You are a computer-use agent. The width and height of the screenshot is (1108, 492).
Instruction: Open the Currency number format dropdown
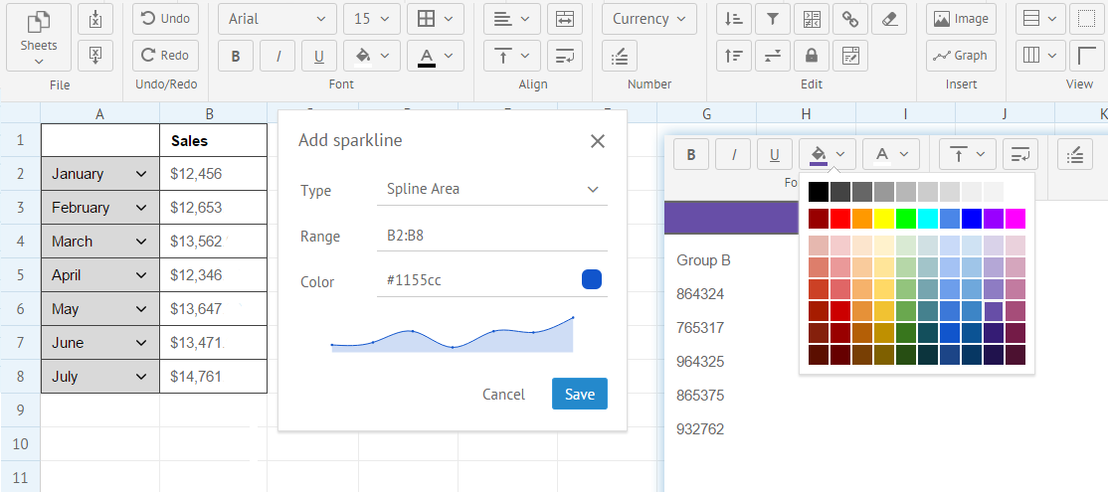point(649,19)
